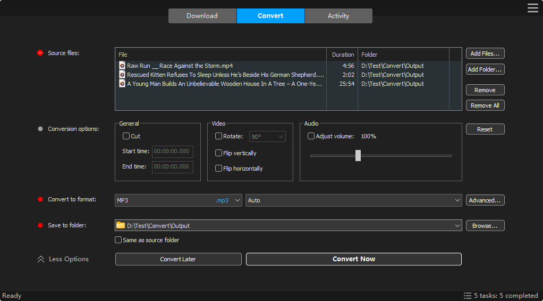The height and width of the screenshot is (301, 543).
Task: Expand the Save to folder path dropdown
Action: (457, 226)
